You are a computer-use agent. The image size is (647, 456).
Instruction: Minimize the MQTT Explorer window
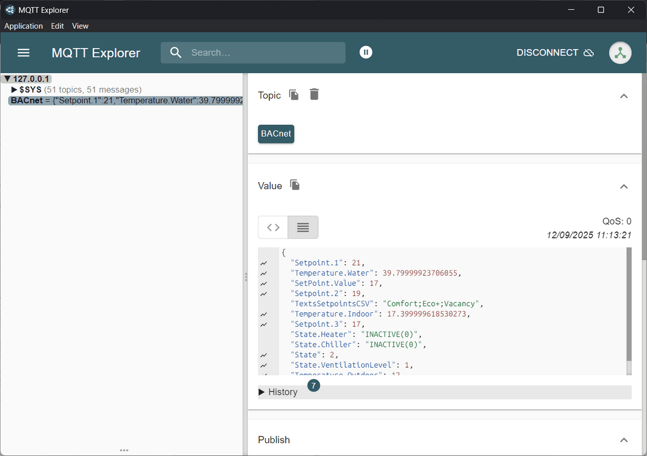click(571, 10)
